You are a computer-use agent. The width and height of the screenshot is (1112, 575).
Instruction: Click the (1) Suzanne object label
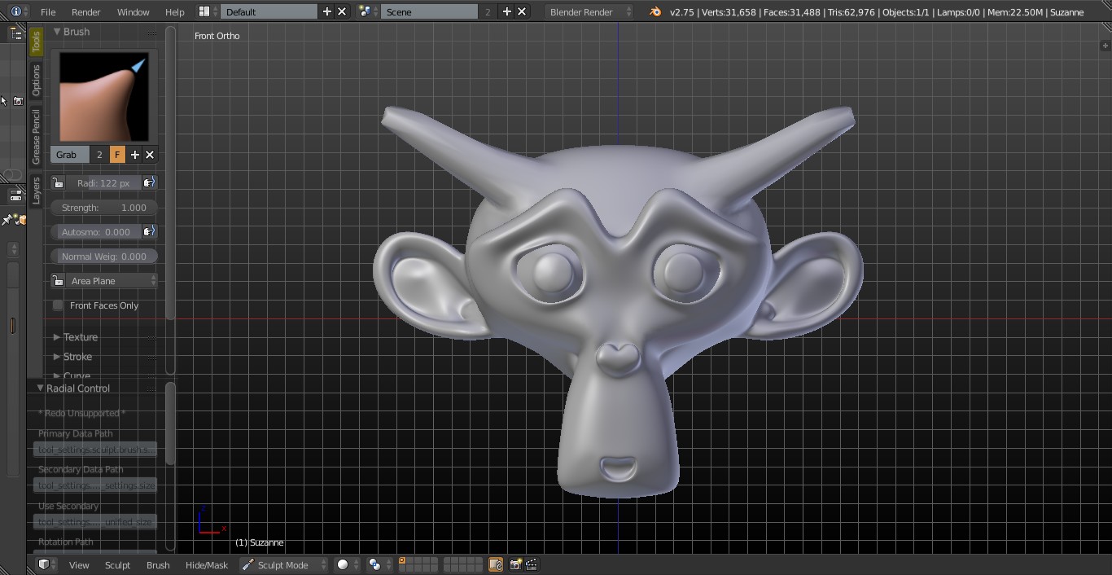(260, 542)
